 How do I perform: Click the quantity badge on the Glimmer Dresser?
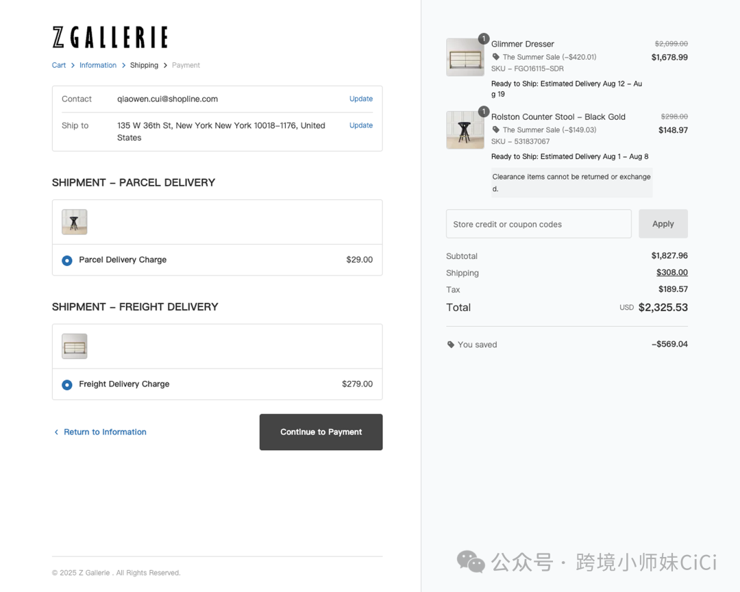484,39
